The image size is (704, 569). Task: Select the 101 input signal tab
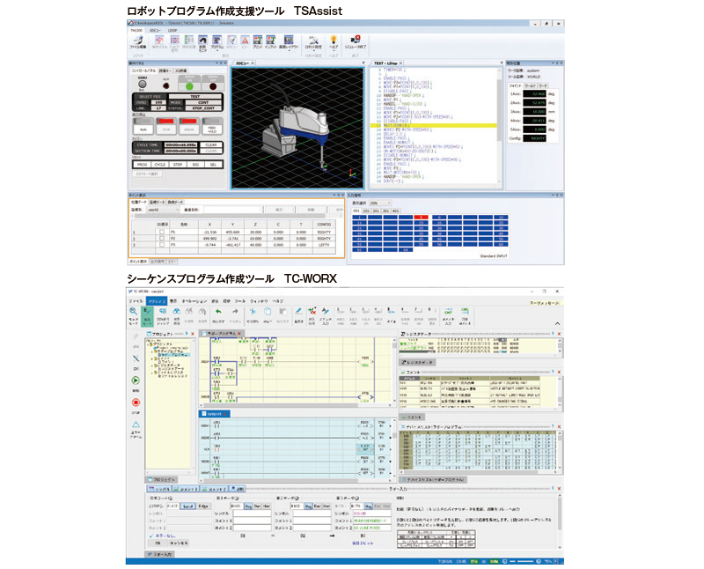(x=366, y=211)
